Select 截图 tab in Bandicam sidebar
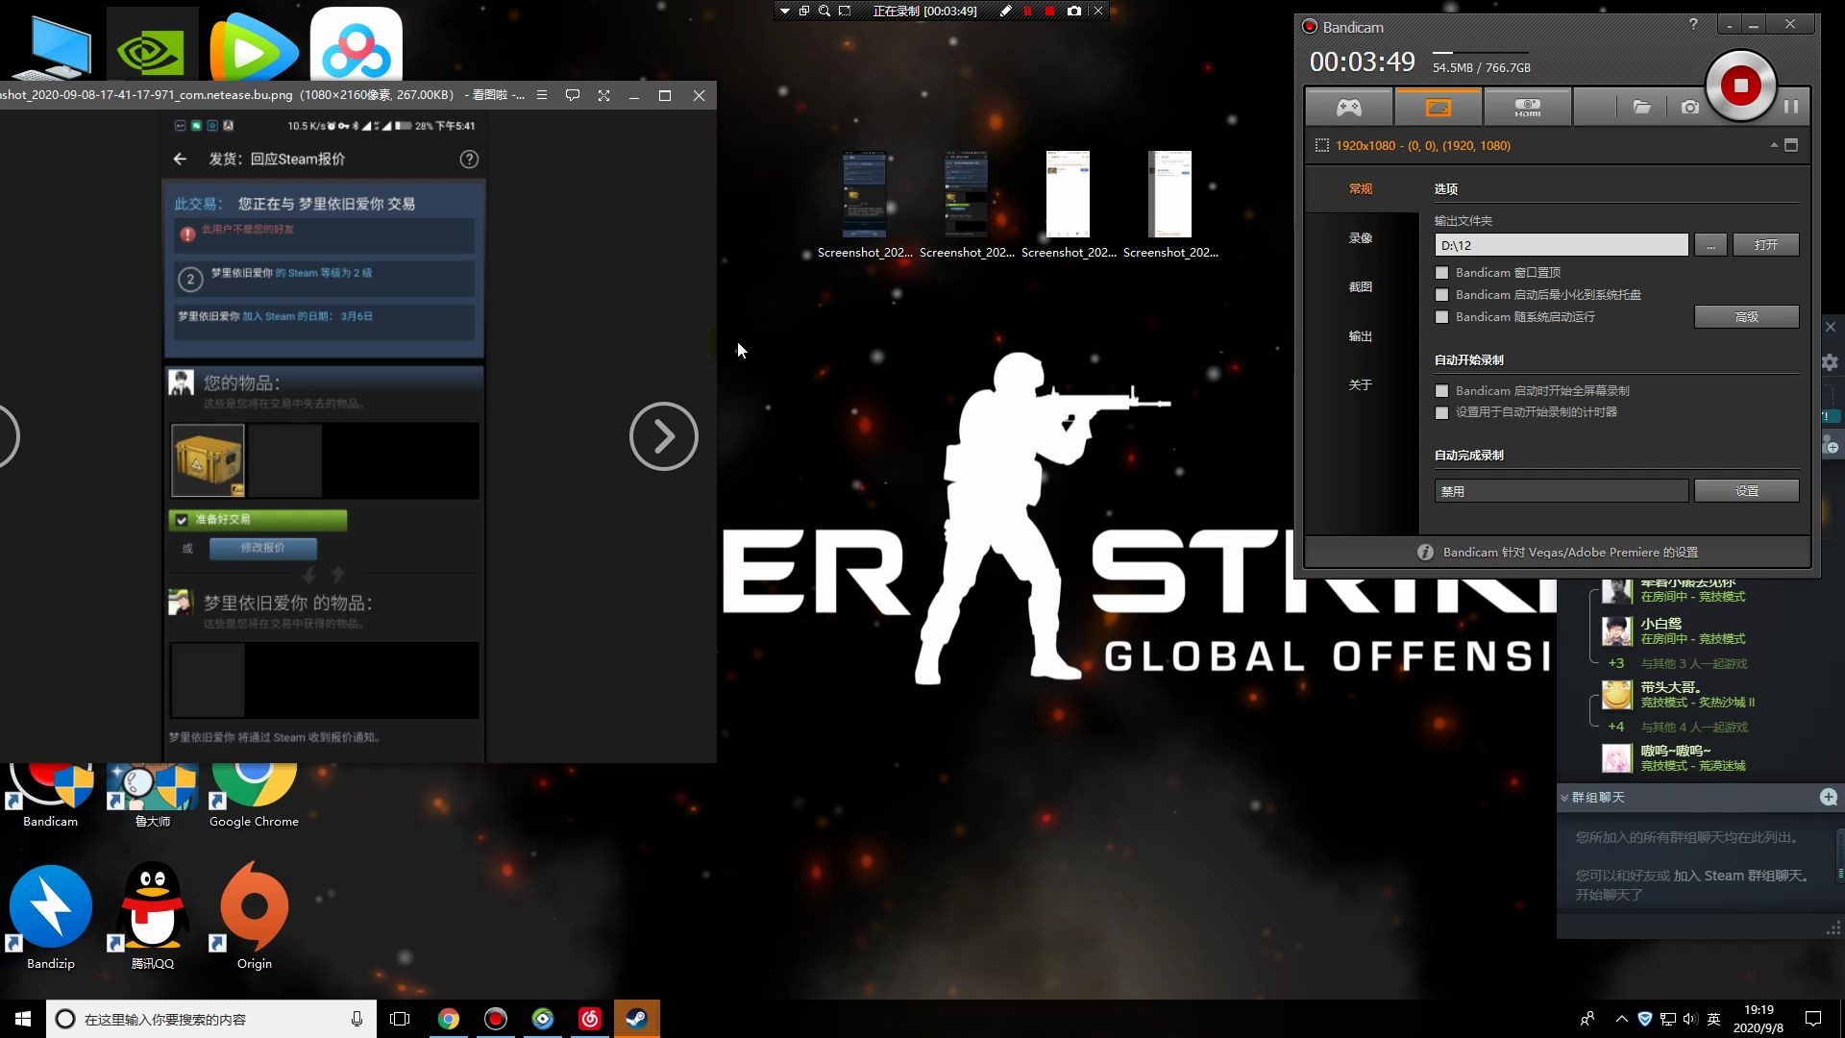 (1361, 286)
